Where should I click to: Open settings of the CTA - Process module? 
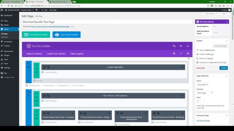[x=44, y=96]
